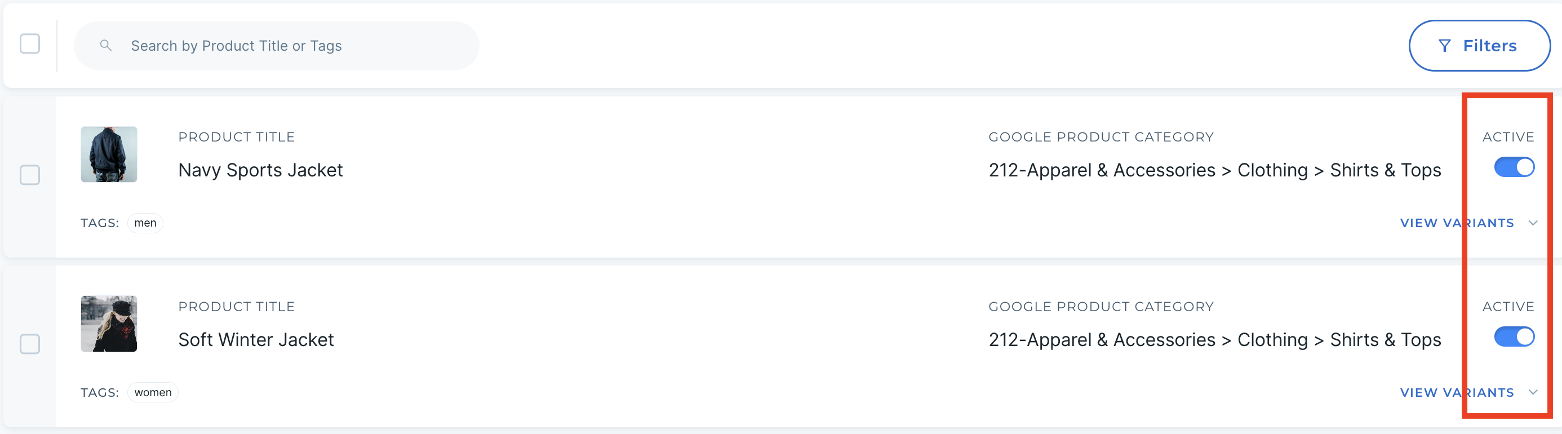
Task: Click View Variants link under Soft Winter Jacket
Action: [1456, 392]
